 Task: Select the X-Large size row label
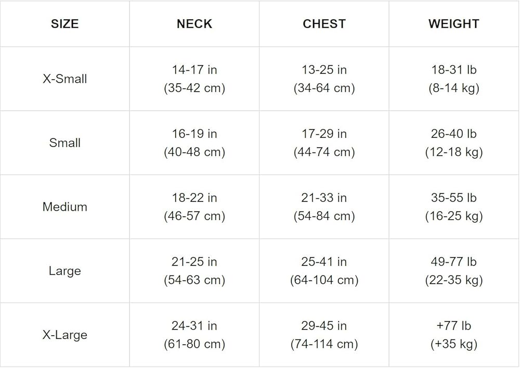[x=64, y=335]
